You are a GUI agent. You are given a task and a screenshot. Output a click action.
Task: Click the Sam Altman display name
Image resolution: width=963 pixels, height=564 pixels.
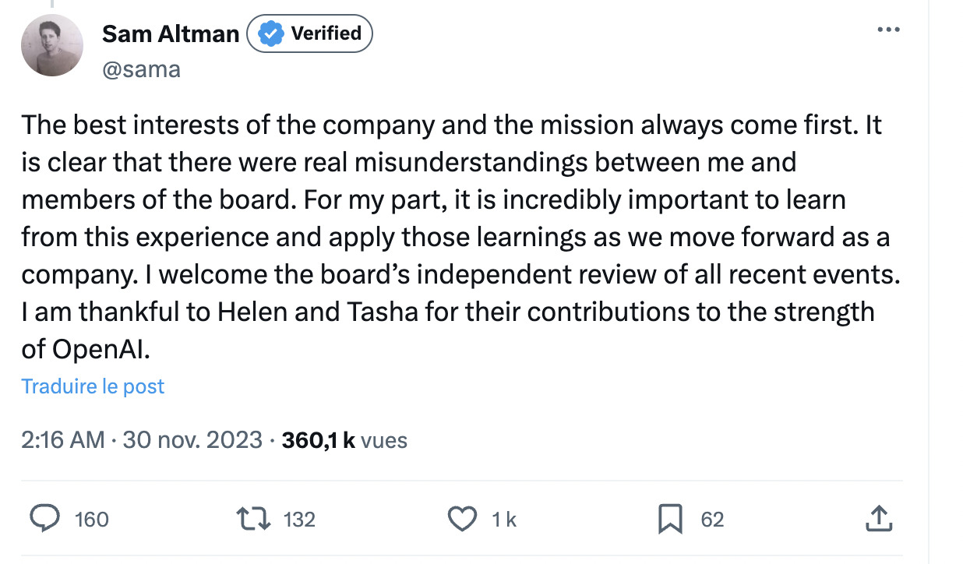pyautogui.click(x=171, y=34)
